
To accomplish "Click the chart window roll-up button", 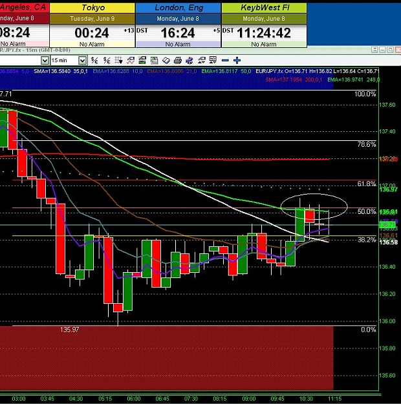I will [374, 50].
